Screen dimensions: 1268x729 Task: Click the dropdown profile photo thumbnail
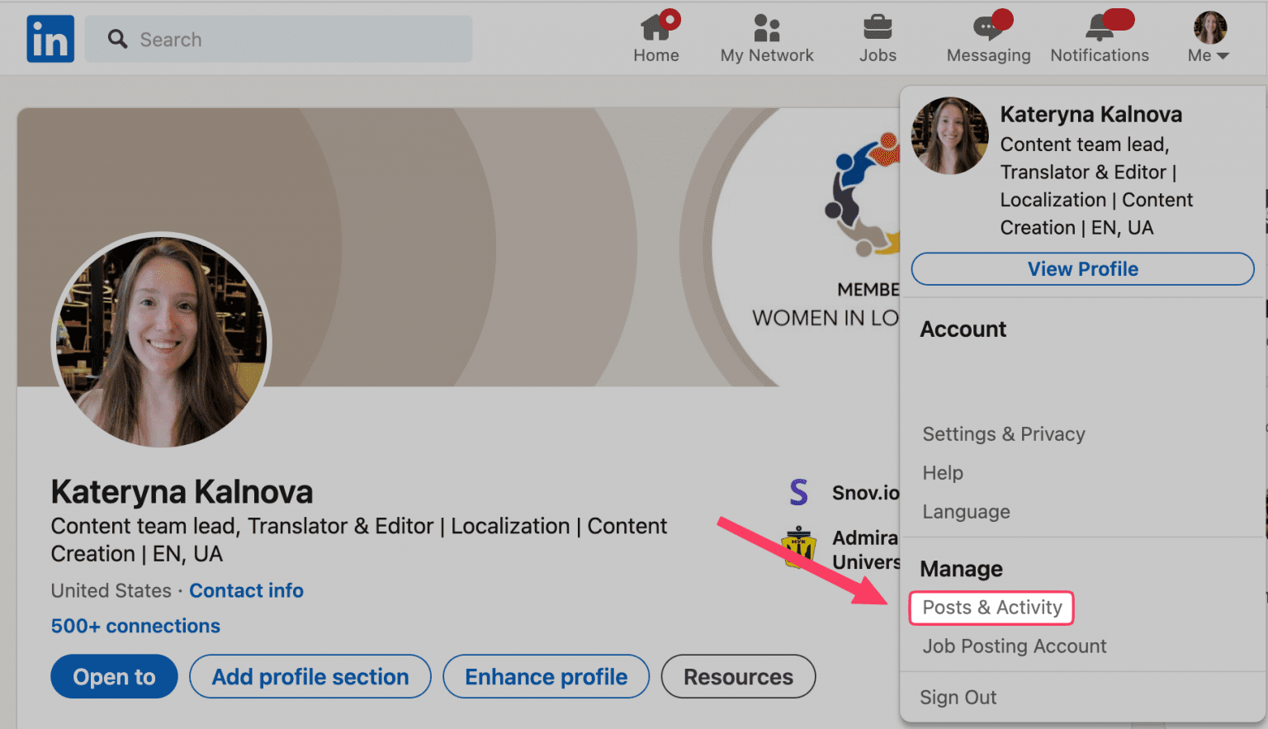click(949, 135)
